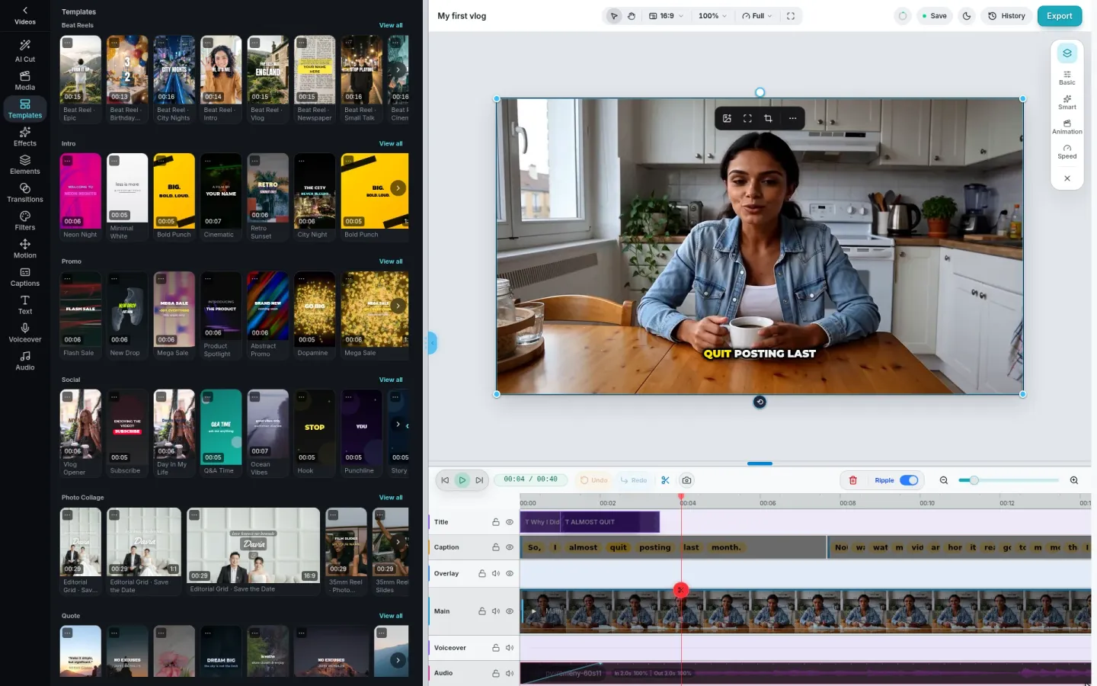This screenshot has width=1097, height=686.
Task: Open the Captions panel
Action: pos(25,277)
